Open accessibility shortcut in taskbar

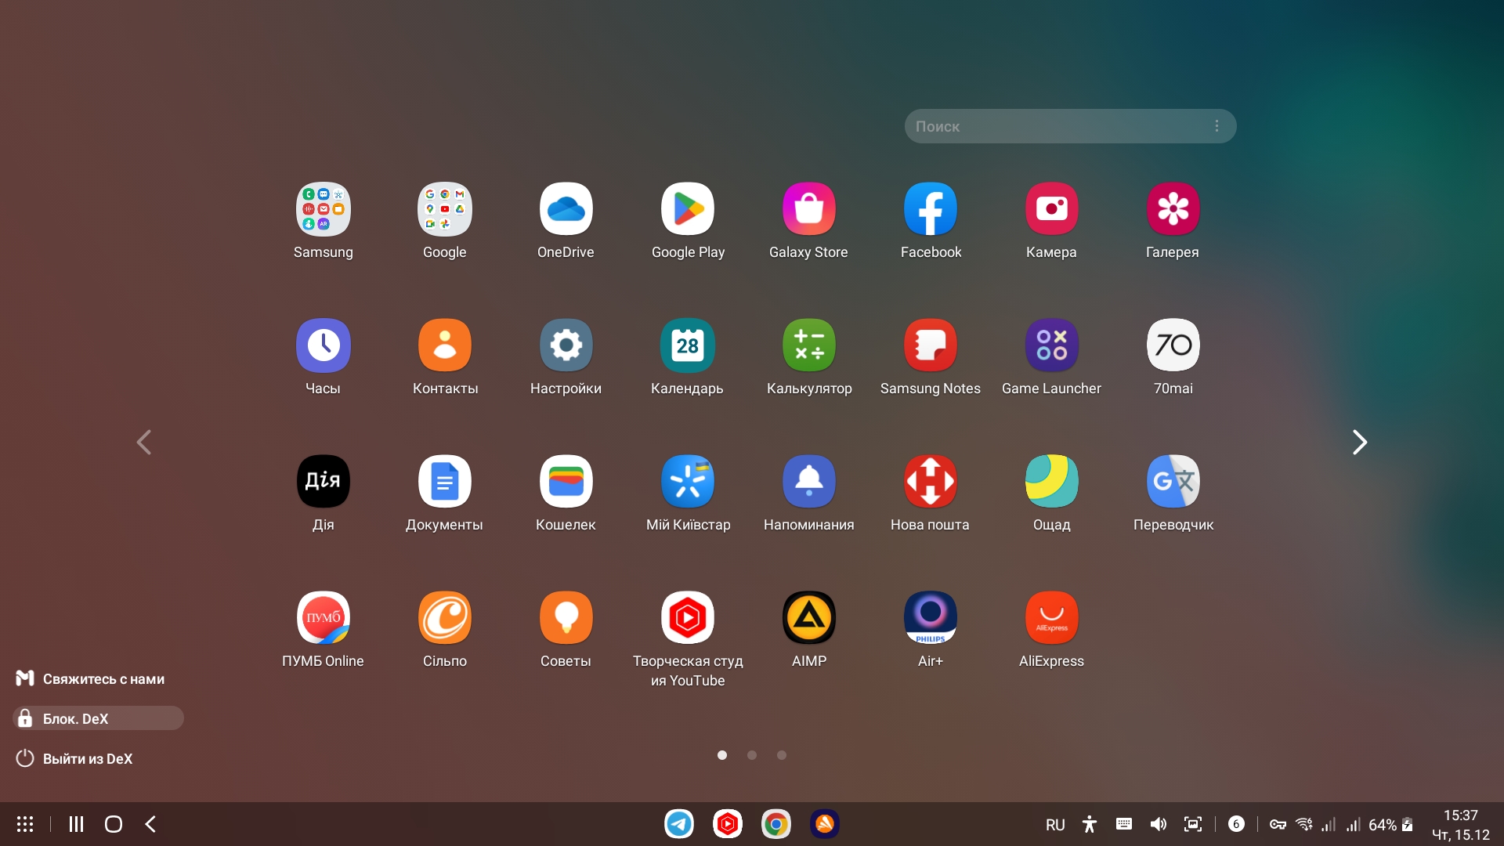[1090, 824]
